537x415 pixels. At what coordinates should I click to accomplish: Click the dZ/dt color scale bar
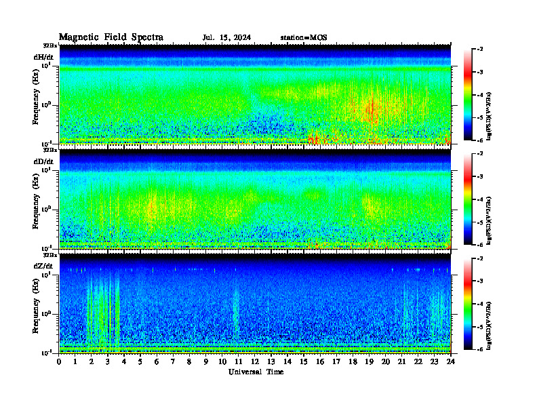[468, 304]
